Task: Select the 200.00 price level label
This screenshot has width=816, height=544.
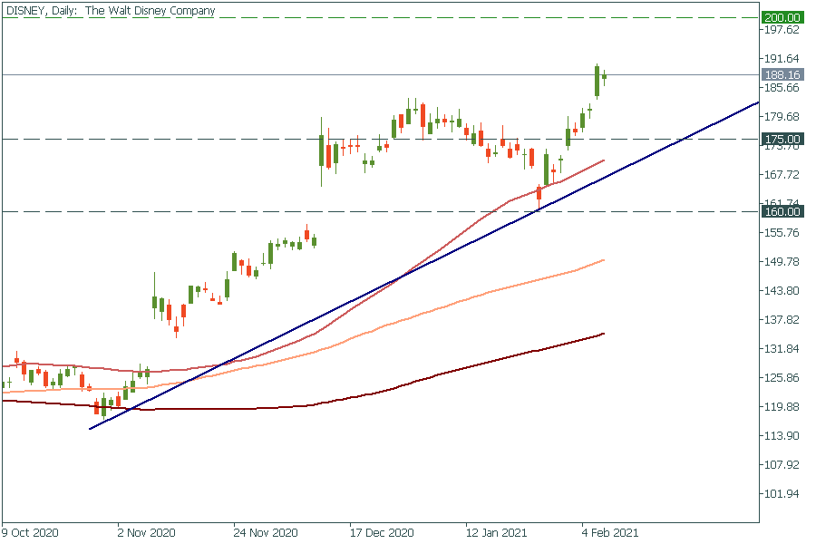Action: pos(782,17)
